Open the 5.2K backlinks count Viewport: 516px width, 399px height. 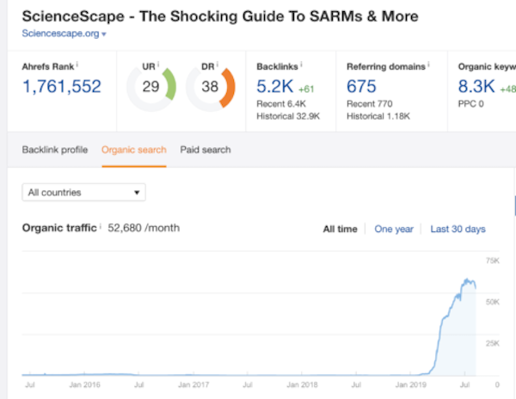click(275, 87)
